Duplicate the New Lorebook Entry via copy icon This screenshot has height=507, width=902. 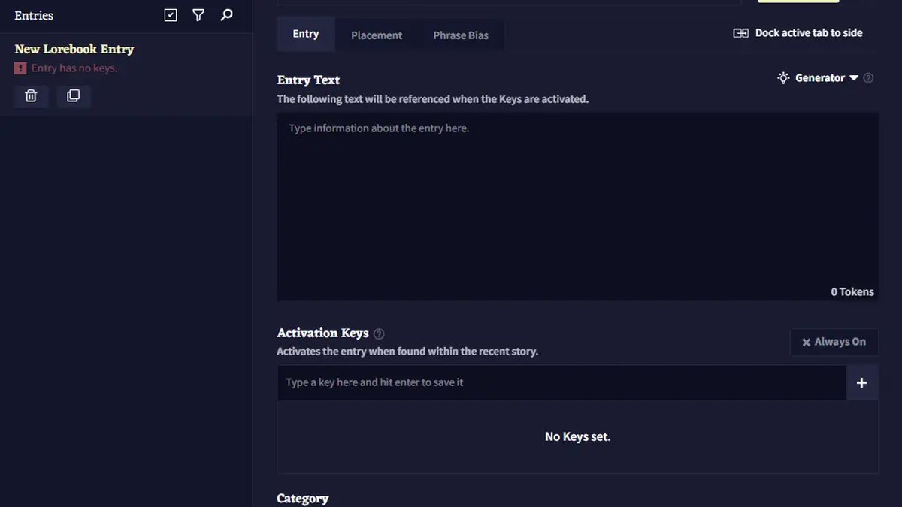tap(74, 95)
